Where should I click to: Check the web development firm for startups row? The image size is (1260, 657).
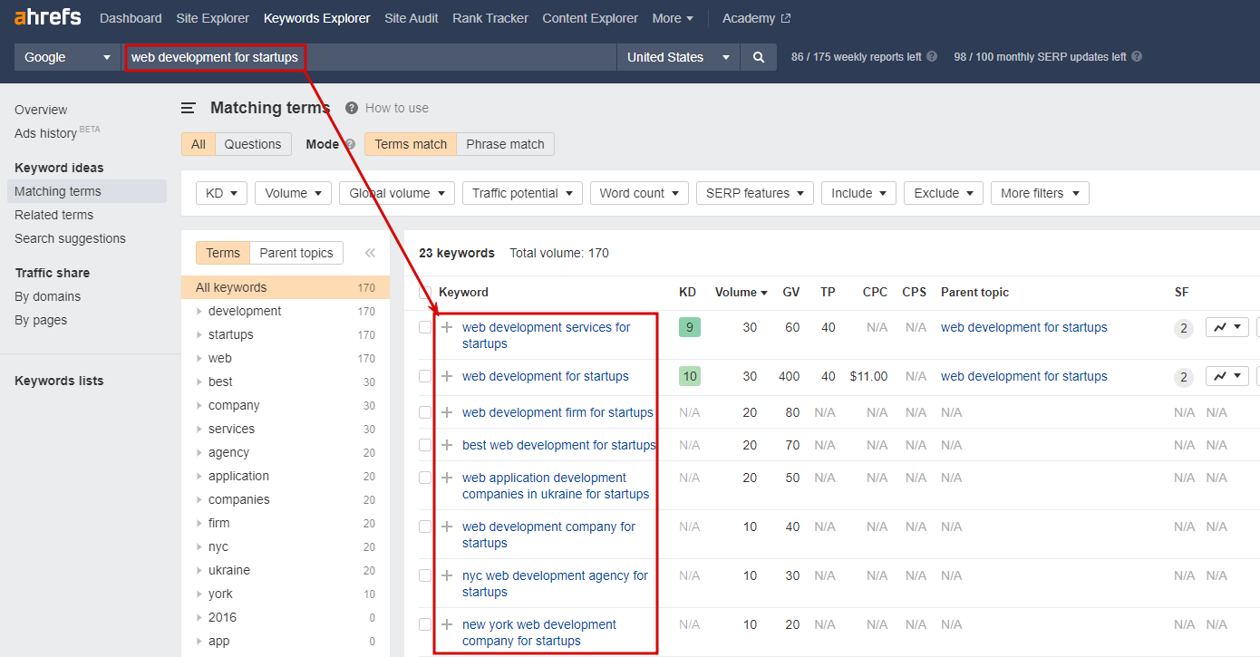(425, 412)
